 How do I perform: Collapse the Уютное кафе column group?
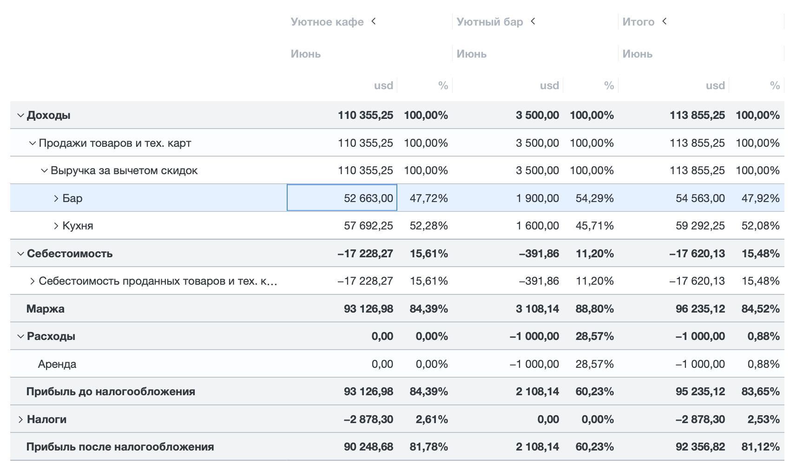click(x=374, y=21)
